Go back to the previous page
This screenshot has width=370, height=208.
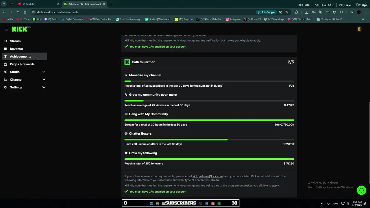coord(4,12)
